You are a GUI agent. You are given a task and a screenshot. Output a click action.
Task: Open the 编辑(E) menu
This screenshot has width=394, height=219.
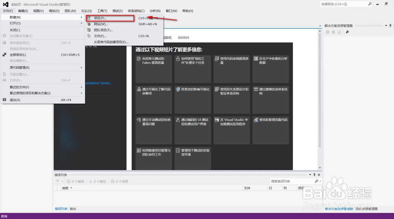click(x=23, y=11)
